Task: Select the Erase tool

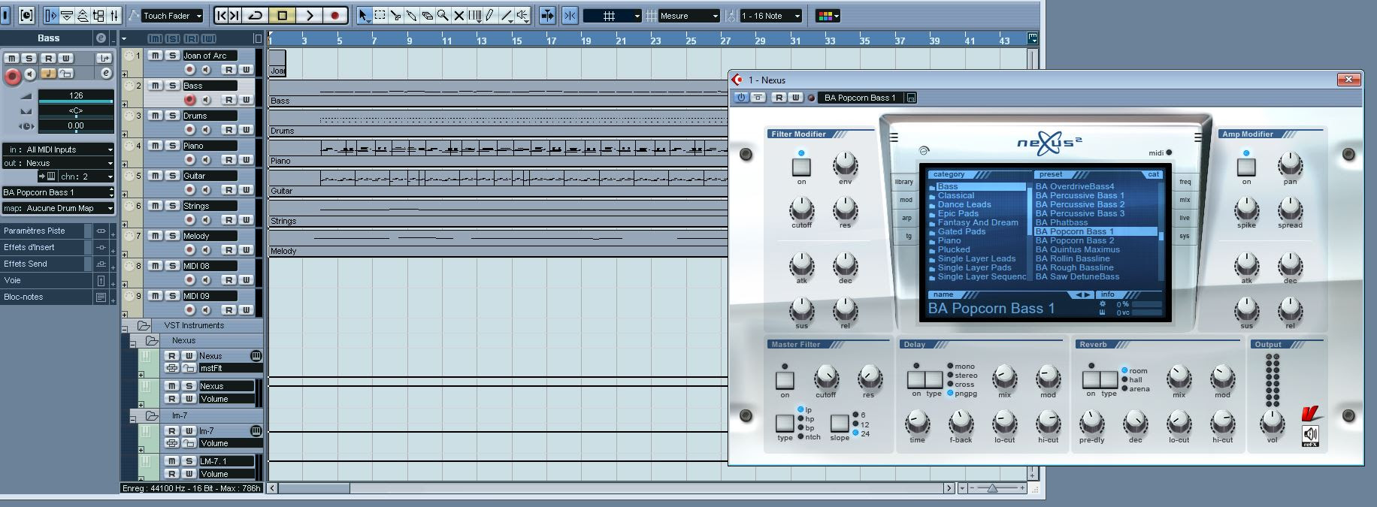Action: pyautogui.click(x=428, y=15)
